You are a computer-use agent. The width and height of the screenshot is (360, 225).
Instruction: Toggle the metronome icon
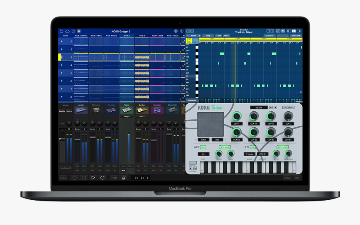tap(124, 178)
